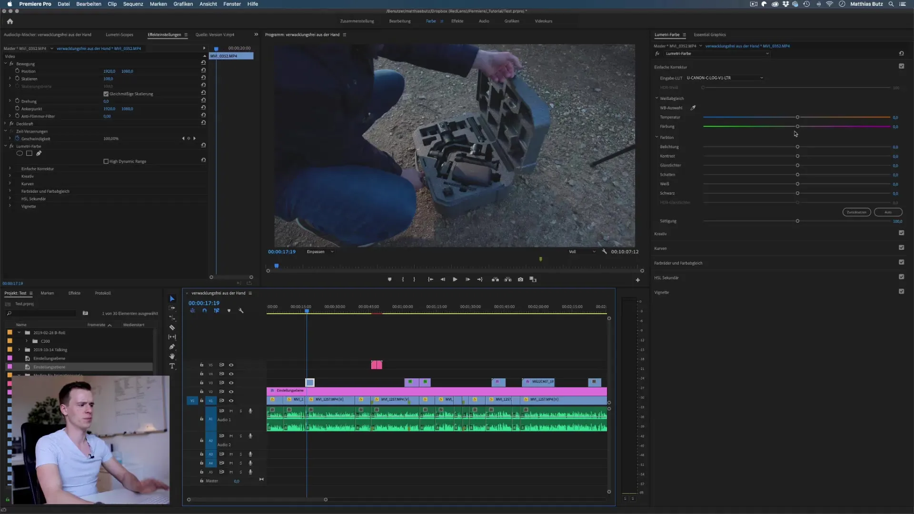This screenshot has width=914, height=514.
Task: Click the Zurücksetzen button
Action: (x=856, y=212)
